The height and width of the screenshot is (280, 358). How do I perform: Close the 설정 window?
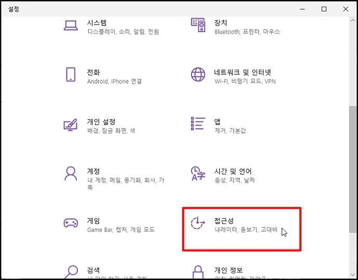pos(346,9)
